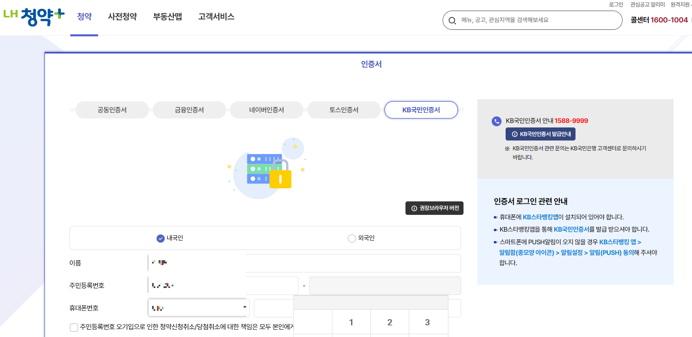692x337 pixels.
Task: Click the KB스타뱅킹앱 highlighted text in first bullet
Action: click(540, 217)
